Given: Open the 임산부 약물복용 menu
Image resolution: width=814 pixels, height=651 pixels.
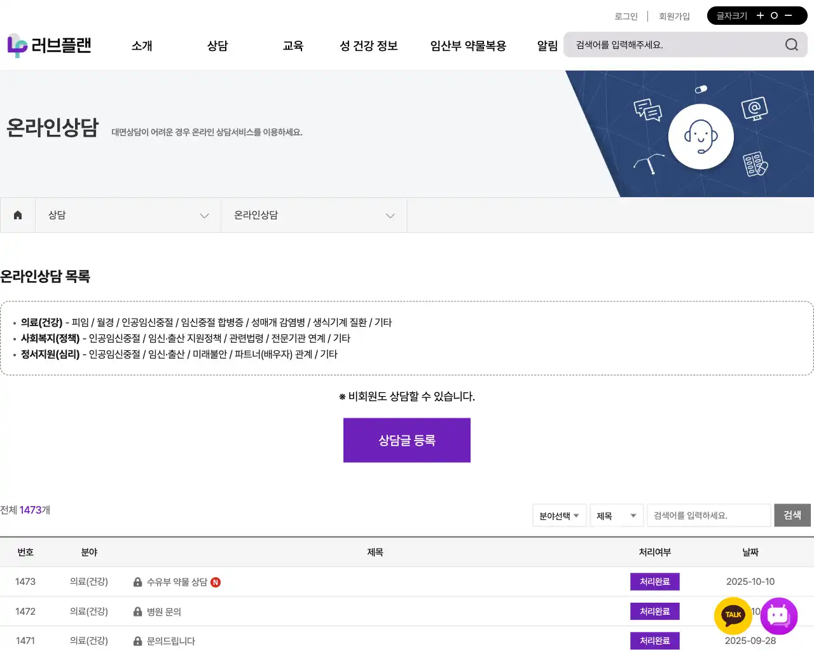Looking at the screenshot, I should click(468, 46).
